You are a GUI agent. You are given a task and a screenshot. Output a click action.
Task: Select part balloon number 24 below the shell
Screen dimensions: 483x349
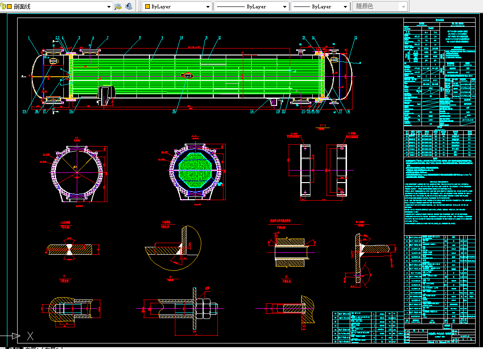pos(252,111)
